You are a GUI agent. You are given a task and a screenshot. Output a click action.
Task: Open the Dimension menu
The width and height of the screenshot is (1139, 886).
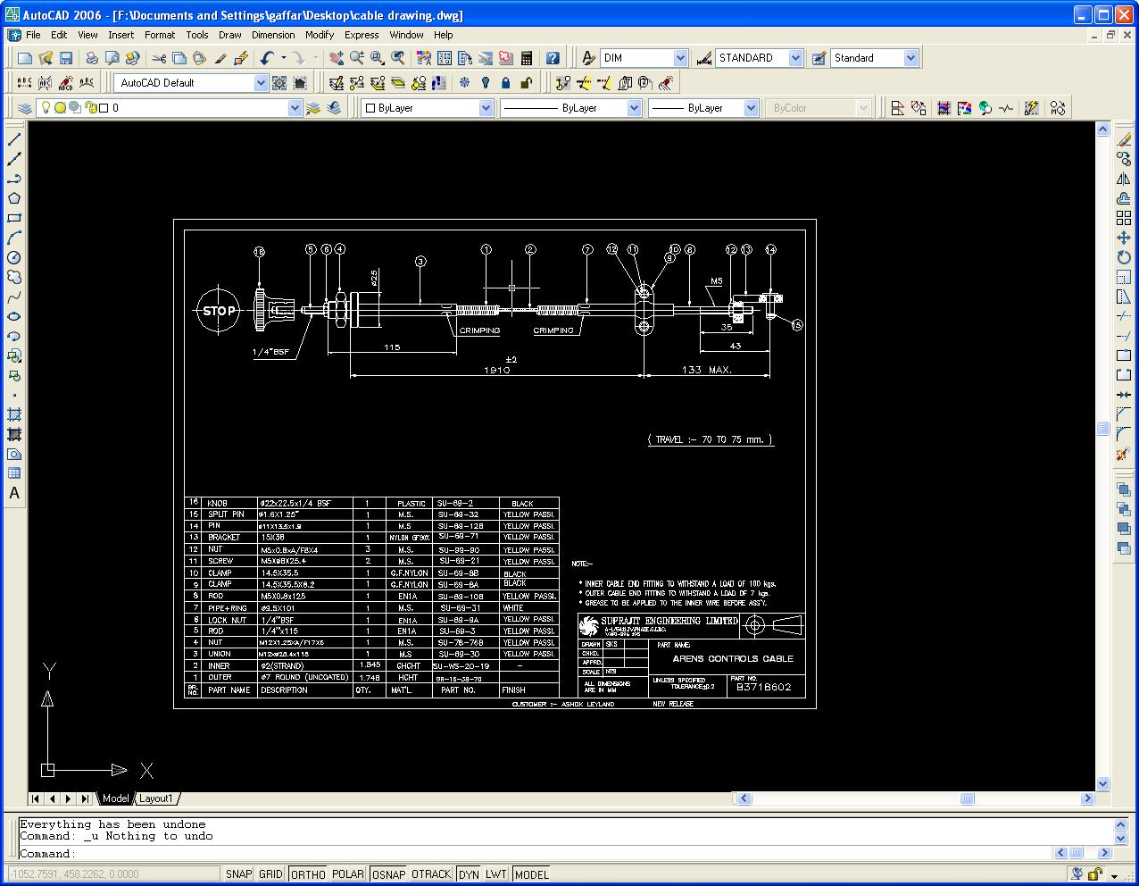click(x=273, y=35)
